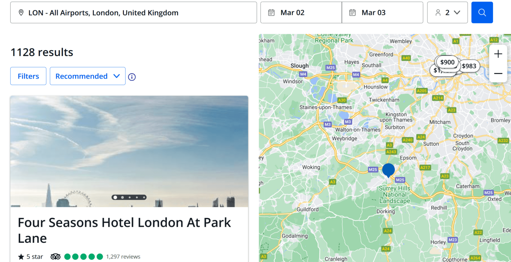The width and height of the screenshot is (511, 262).
Task: Click the London destination input field
Action: (x=138, y=13)
